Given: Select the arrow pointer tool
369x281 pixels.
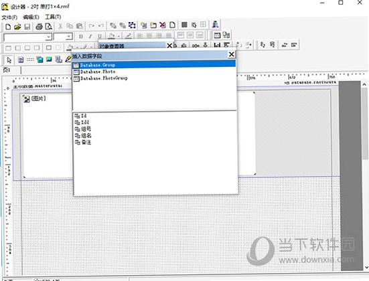Looking at the screenshot, I should click(x=9, y=60).
